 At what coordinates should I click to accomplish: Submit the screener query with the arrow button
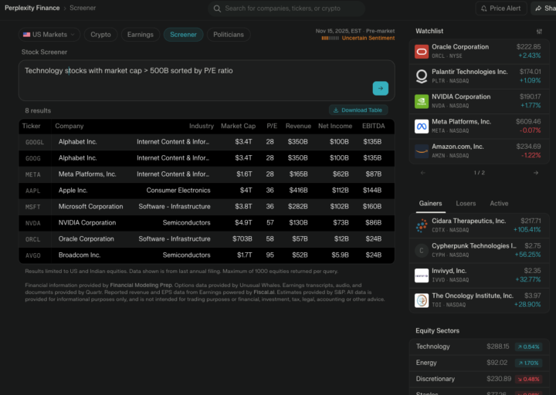[x=381, y=88]
